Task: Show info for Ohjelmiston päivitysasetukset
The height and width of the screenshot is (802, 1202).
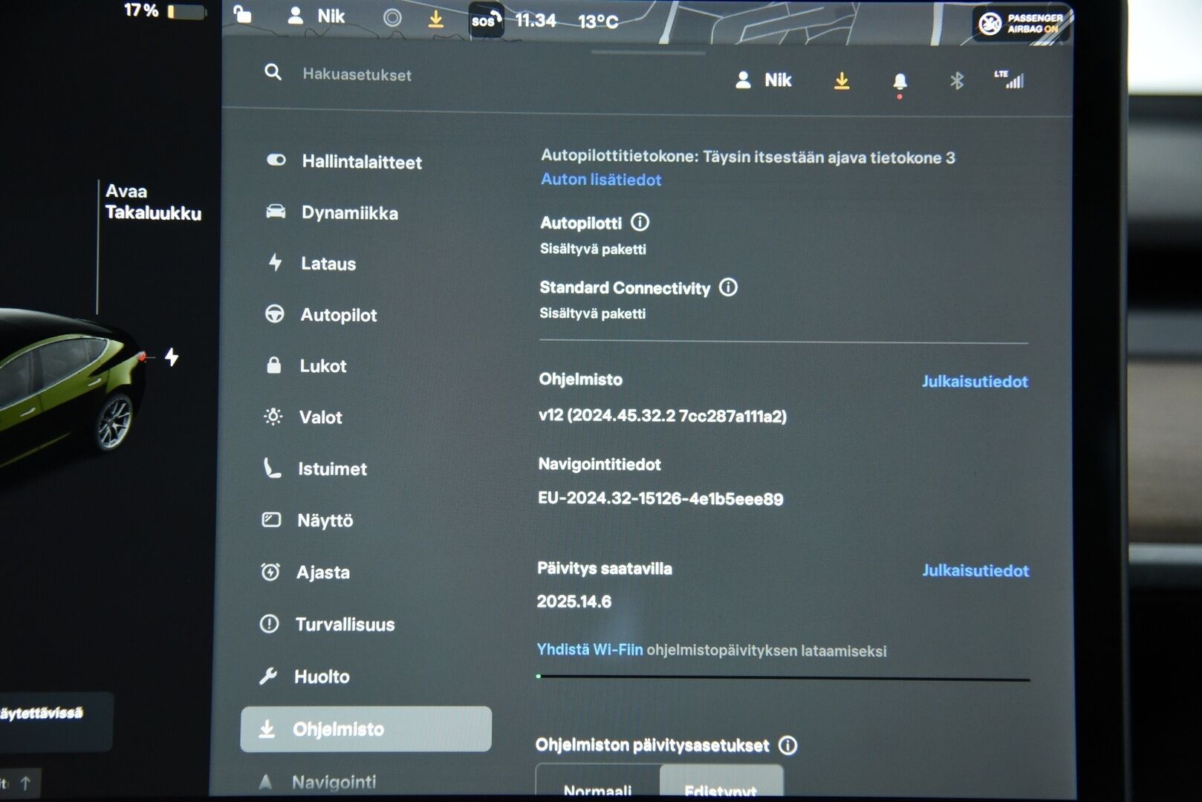Action: 787,745
